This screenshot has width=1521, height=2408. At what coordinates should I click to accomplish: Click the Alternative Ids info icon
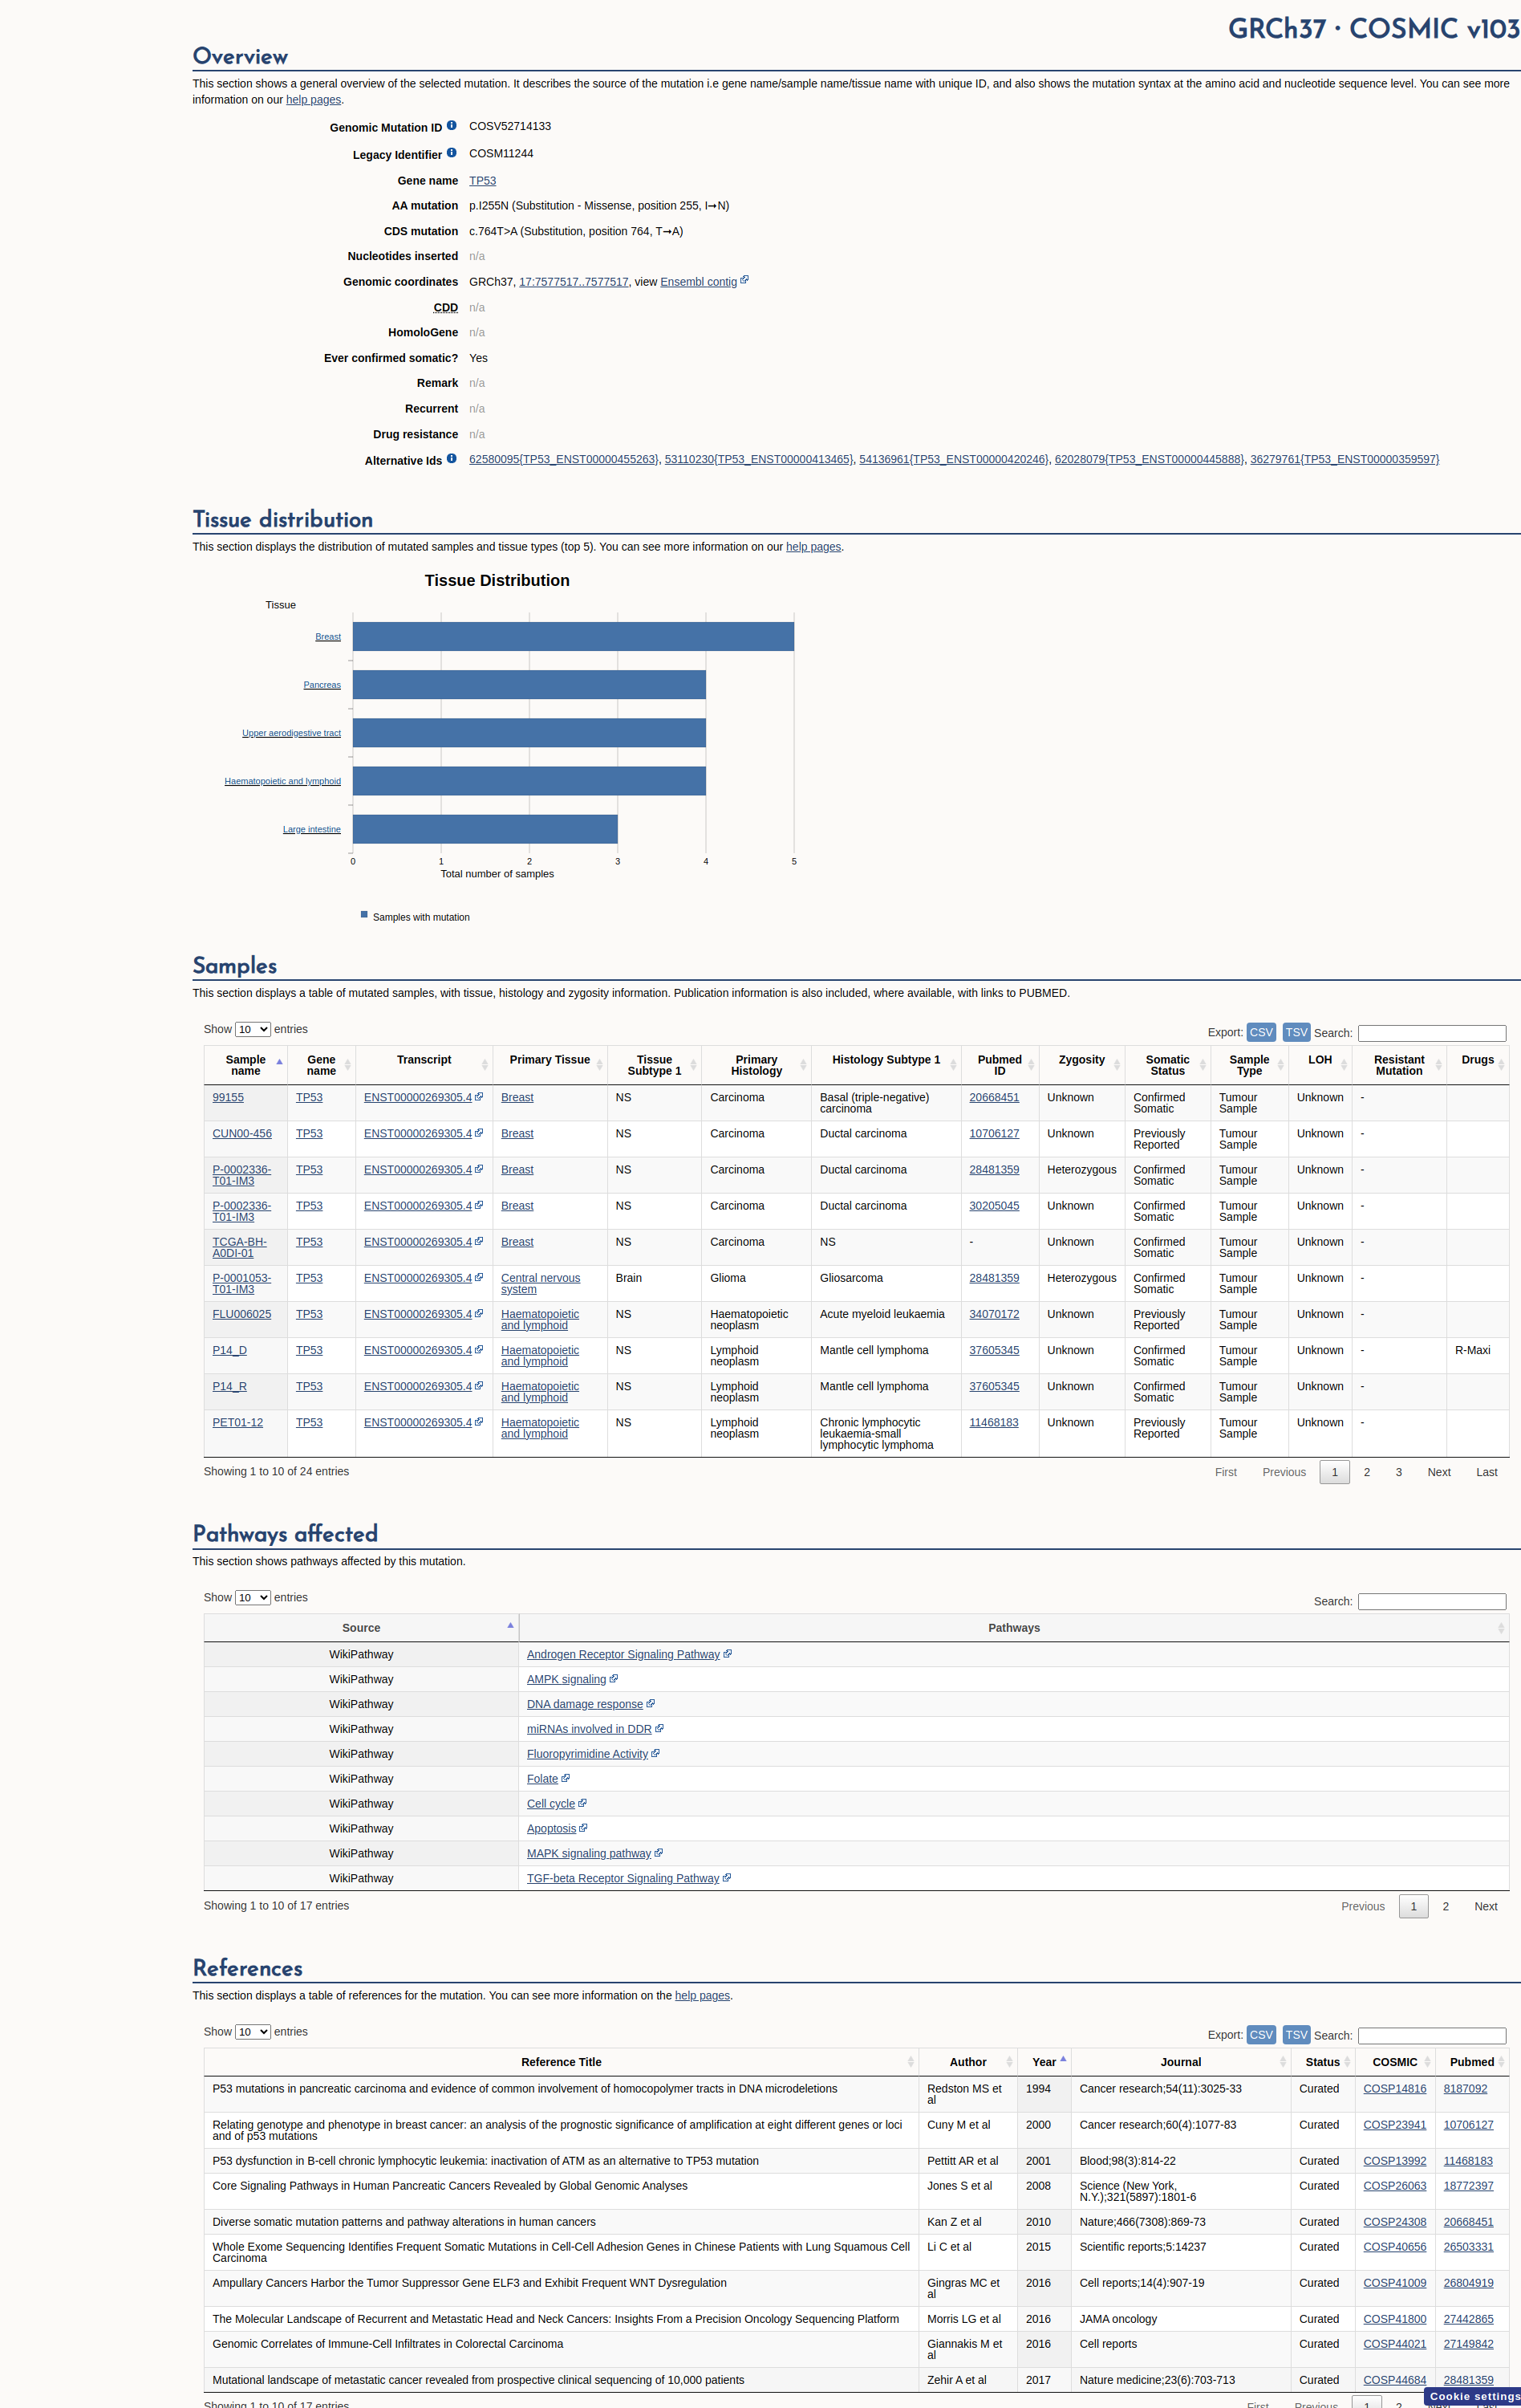[x=452, y=459]
